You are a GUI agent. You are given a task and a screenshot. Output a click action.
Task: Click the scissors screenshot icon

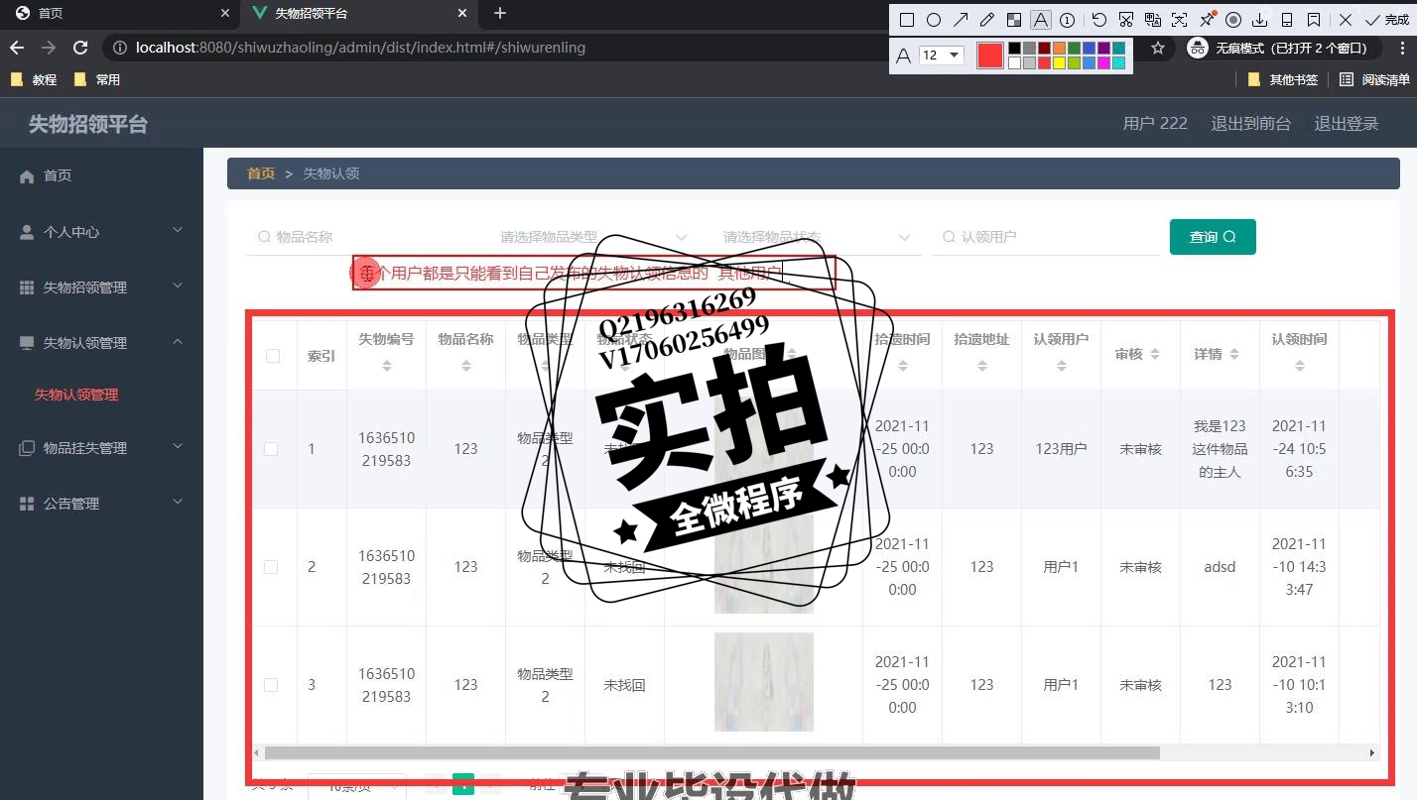(x=1125, y=20)
